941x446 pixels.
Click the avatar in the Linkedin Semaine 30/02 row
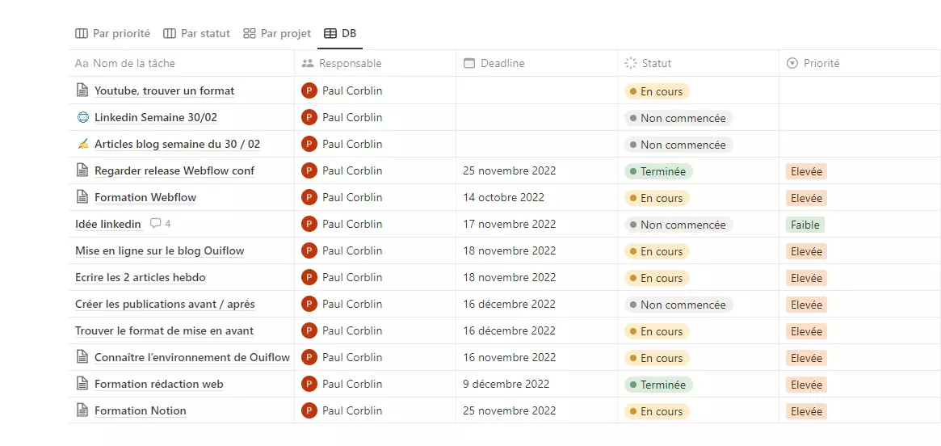pos(309,118)
